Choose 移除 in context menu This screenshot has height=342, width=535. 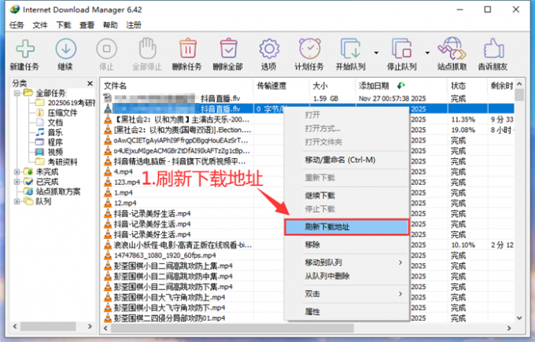point(347,245)
